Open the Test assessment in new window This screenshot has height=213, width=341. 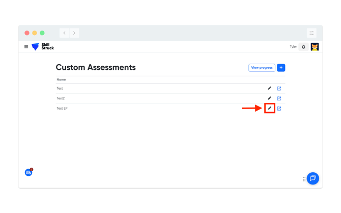click(x=279, y=89)
